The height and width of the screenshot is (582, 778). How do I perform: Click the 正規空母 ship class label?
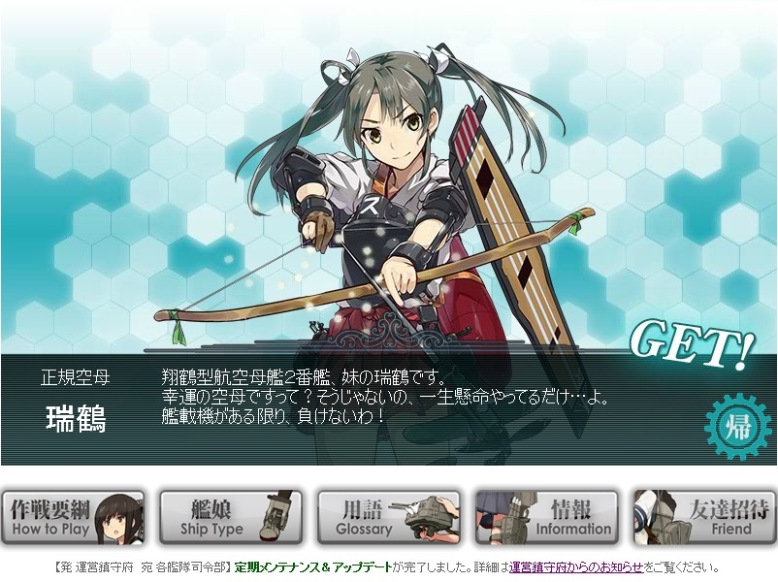[75, 377]
